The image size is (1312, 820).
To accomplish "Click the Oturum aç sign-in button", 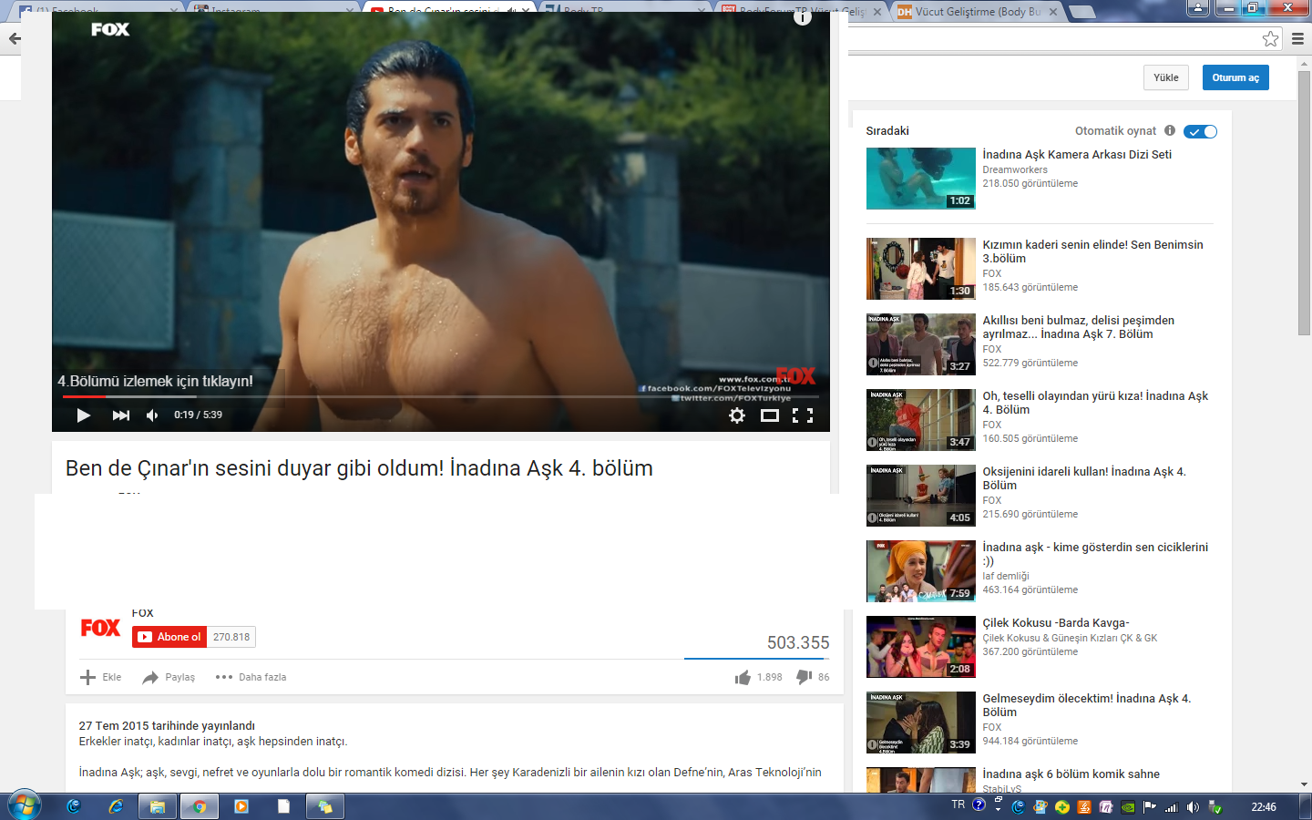I will pyautogui.click(x=1235, y=77).
